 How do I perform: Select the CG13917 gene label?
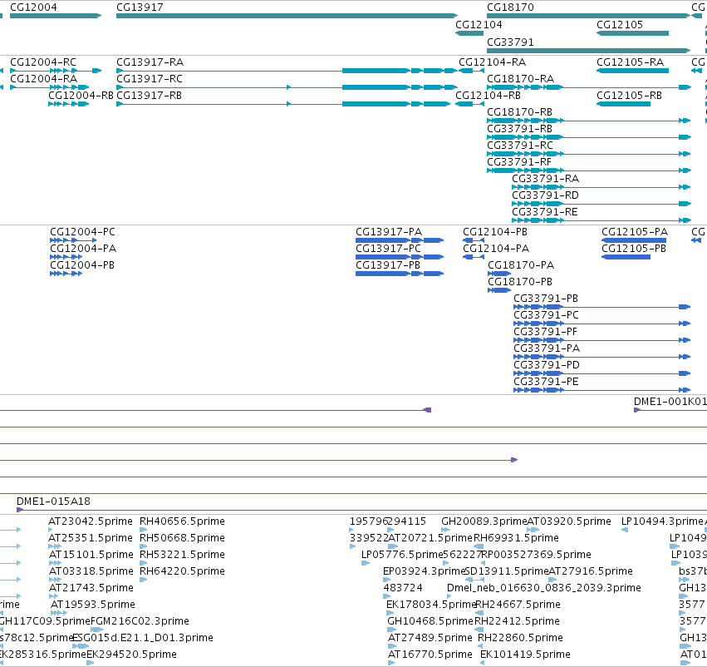coord(140,7)
